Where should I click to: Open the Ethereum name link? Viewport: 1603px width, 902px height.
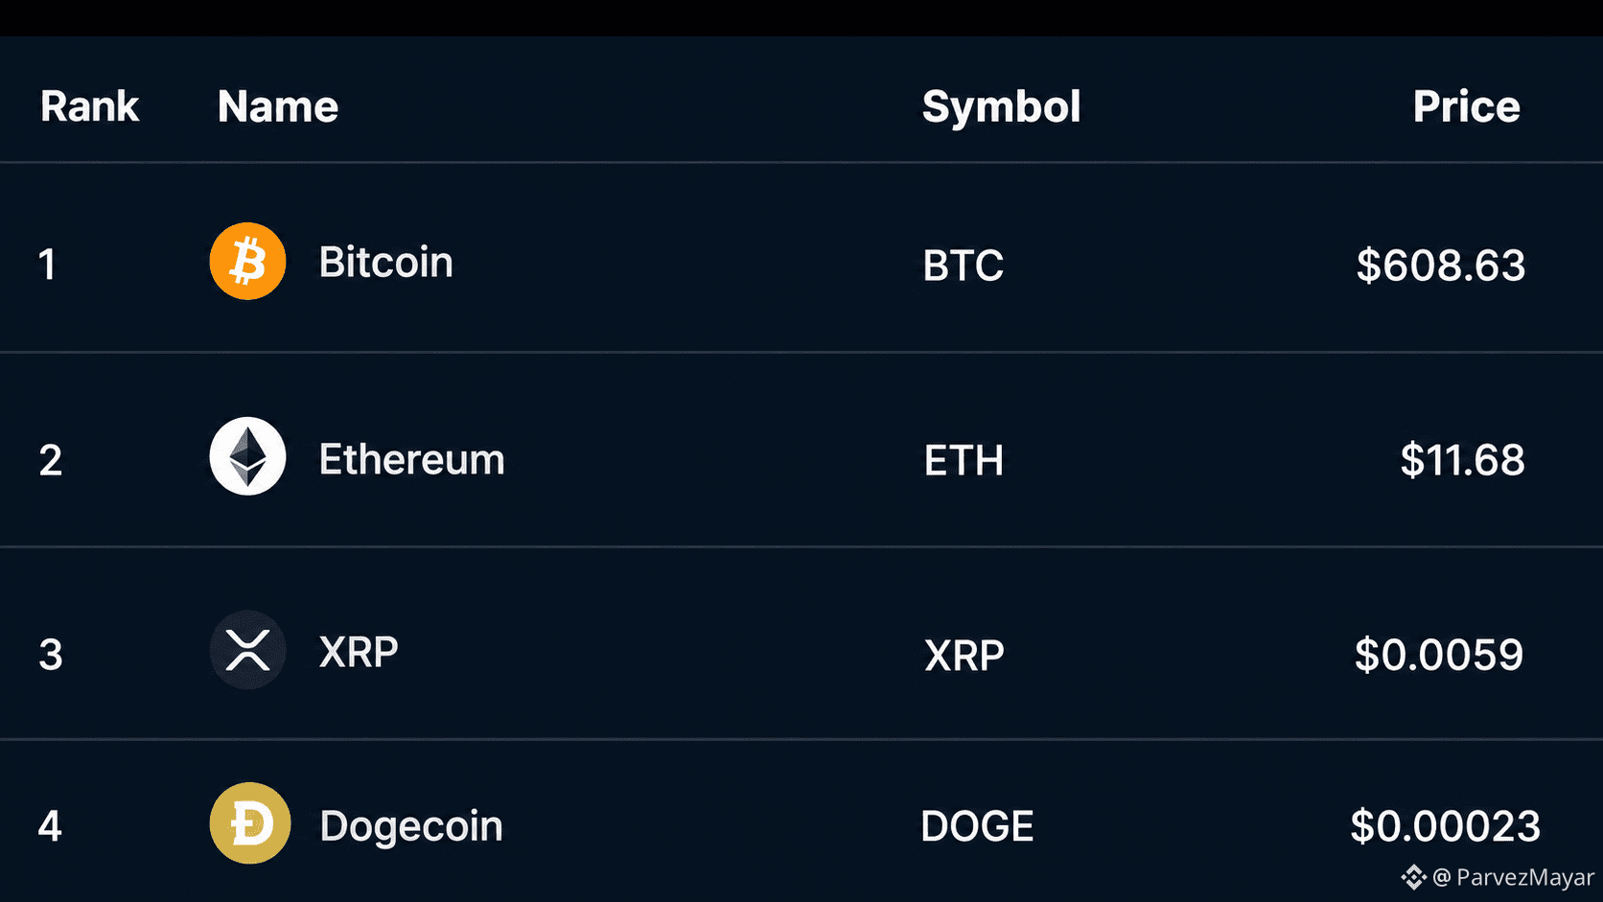click(x=411, y=459)
